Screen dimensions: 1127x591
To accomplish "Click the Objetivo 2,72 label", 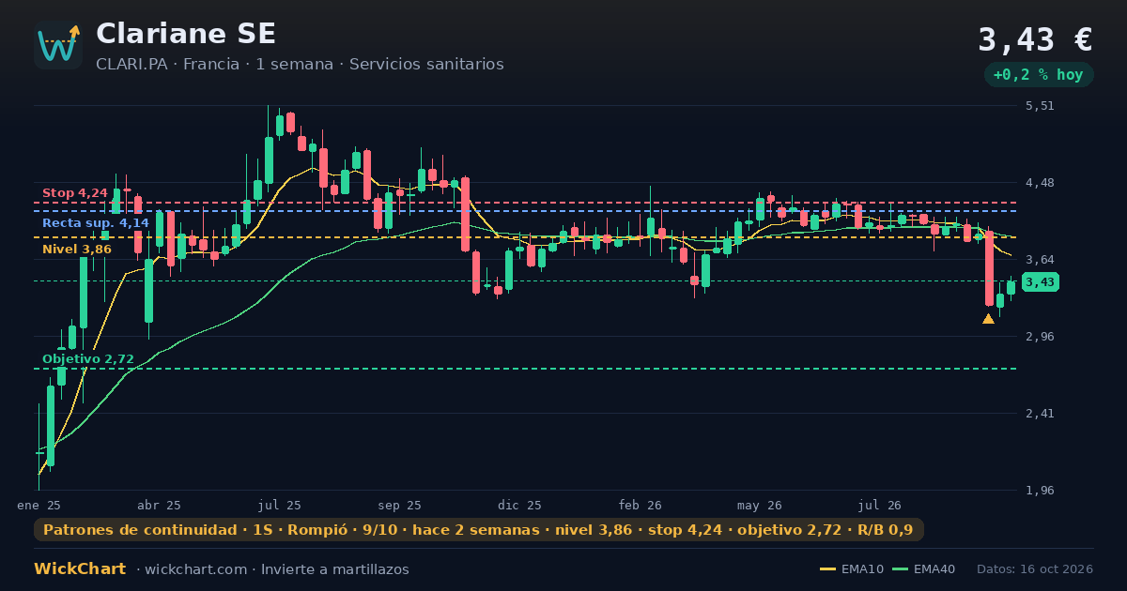I will pos(88,359).
